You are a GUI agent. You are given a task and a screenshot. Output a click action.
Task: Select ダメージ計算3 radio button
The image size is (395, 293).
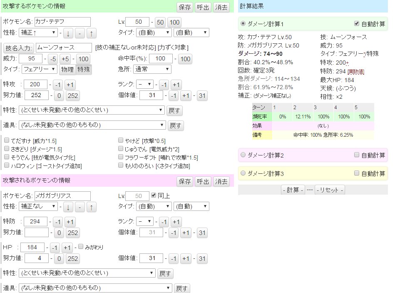coord(243,173)
